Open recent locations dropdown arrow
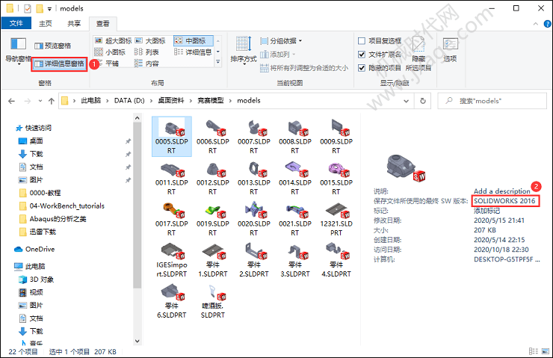This screenshot has width=553, height=358. coord(40,101)
